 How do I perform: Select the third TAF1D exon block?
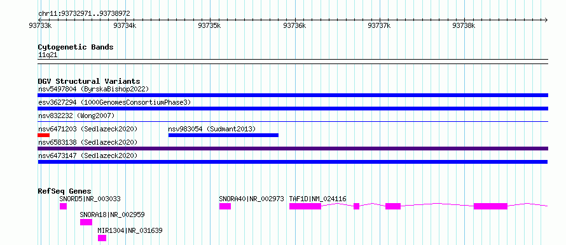coord(393,206)
